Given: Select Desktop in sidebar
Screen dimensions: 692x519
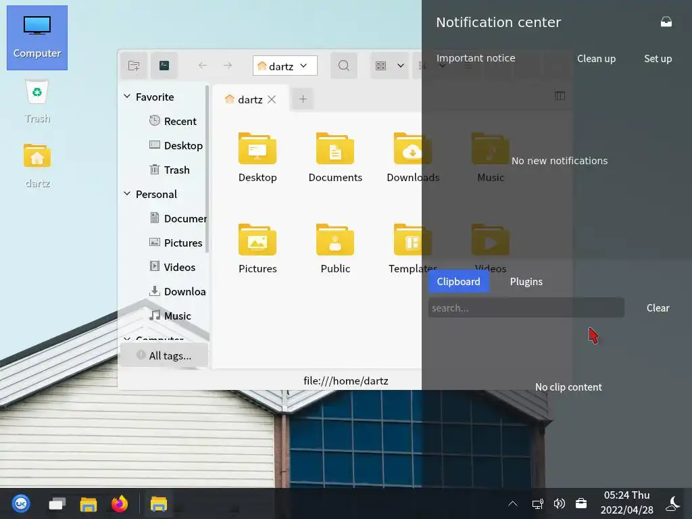Looking at the screenshot, I should 176,145.
